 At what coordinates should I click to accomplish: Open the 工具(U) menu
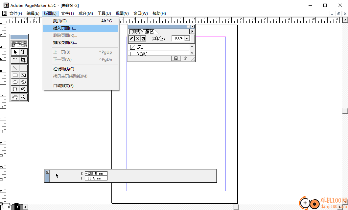click(x=104, y=13)
